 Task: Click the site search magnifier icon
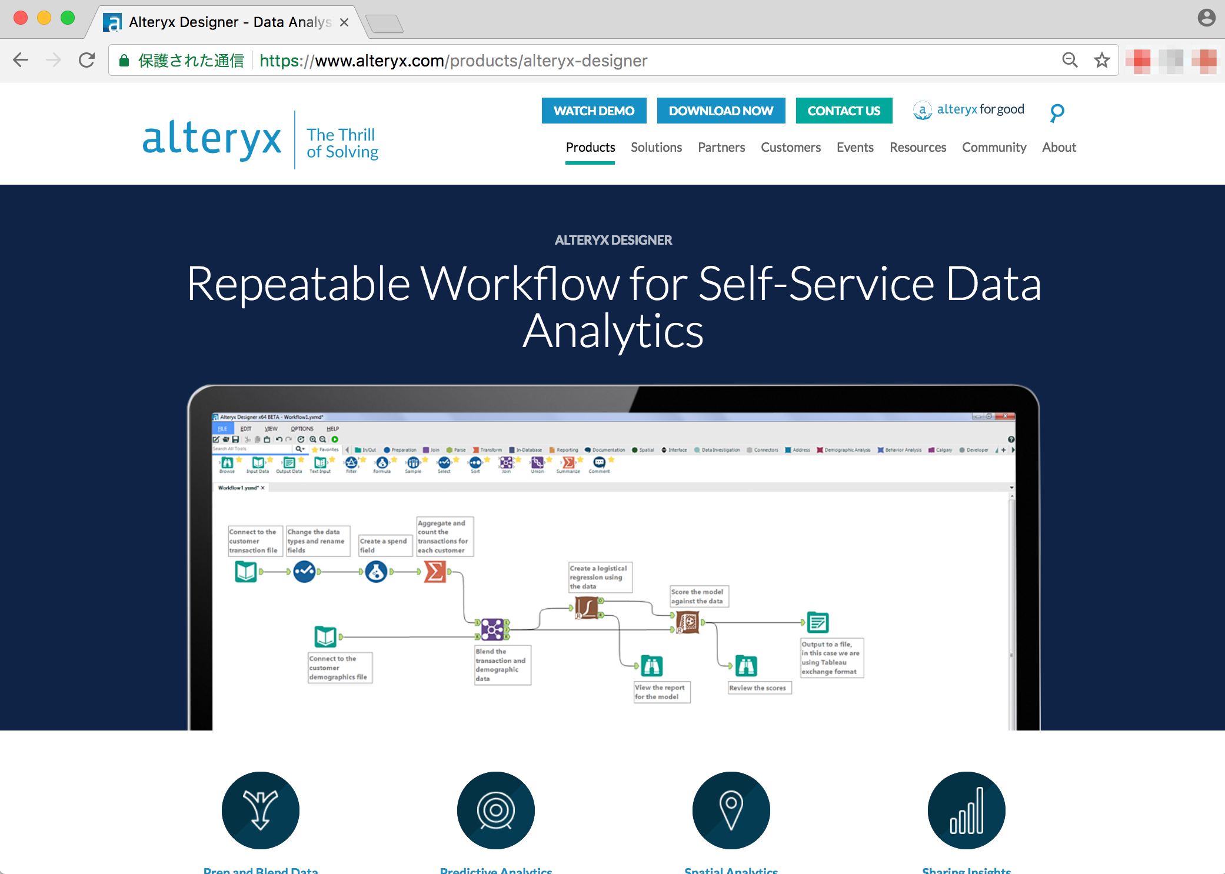point(1057,112)
